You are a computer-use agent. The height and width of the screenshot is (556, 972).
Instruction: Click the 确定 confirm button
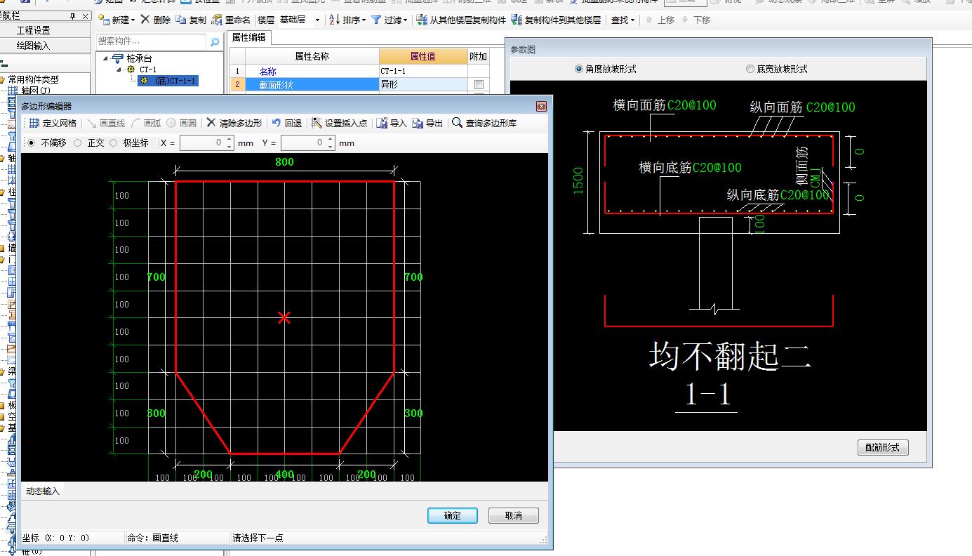(453, 515)
